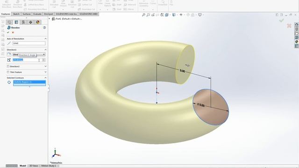
Task: Open the ConfigurationManager tab icon
Action: pos(23,22)
